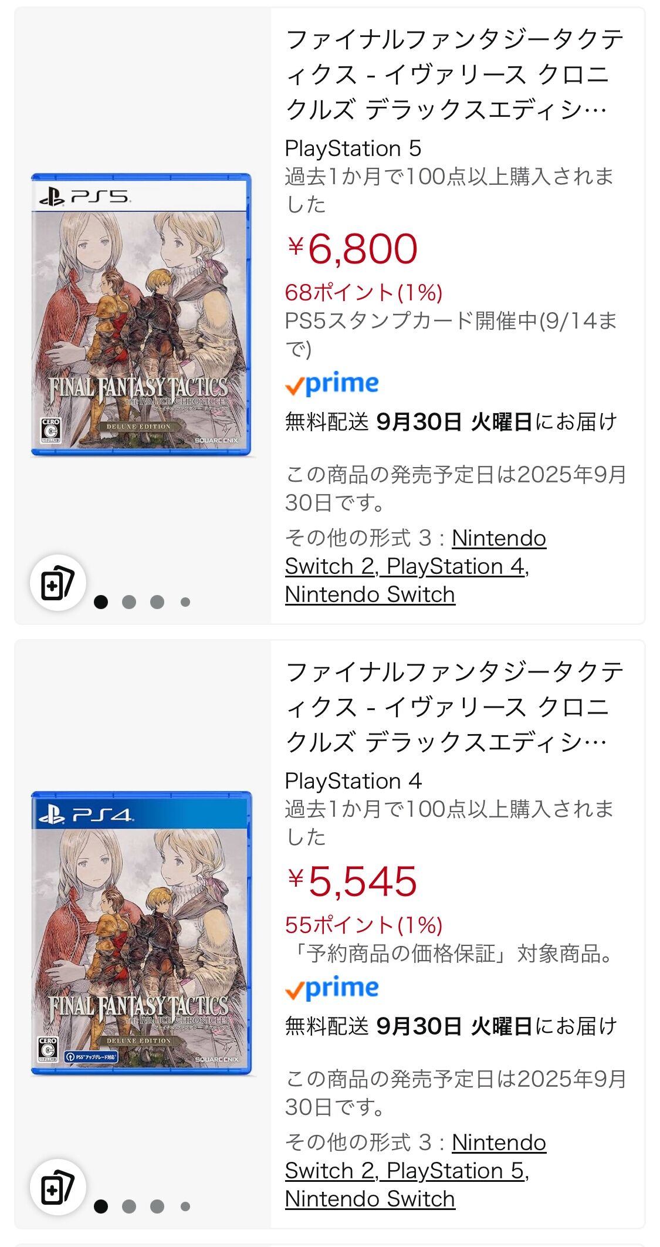
Task: Tap the 予約商品の価格保証 notice text
Action: pos(451,954)
